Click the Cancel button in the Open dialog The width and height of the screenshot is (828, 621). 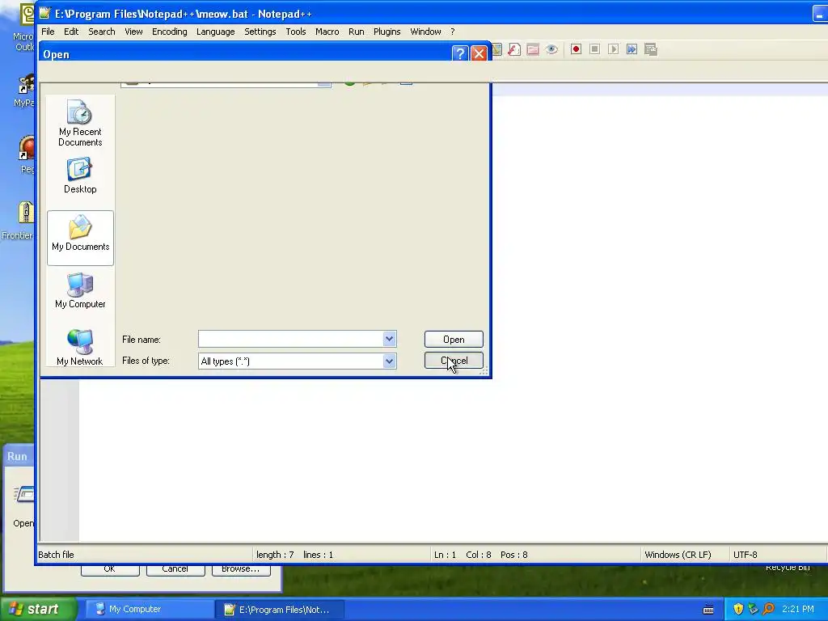(454, 361)
